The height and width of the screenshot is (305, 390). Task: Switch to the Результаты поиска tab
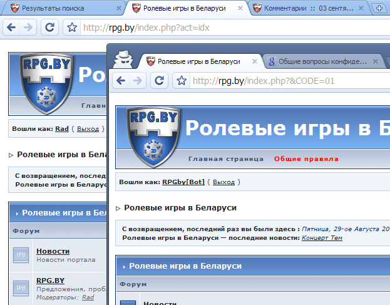62,8
